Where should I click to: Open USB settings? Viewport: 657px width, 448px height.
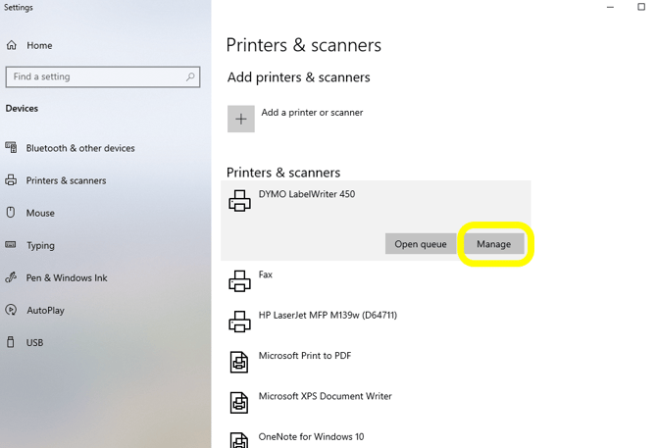point(34,342)
